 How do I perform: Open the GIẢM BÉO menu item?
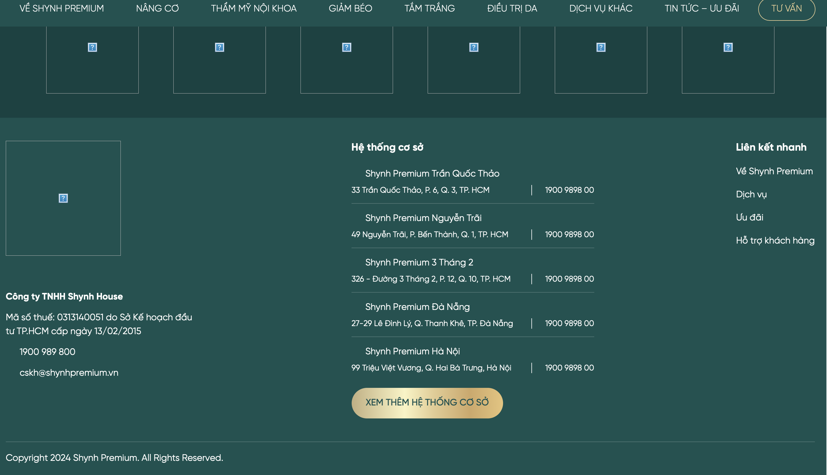click(350, 8)
